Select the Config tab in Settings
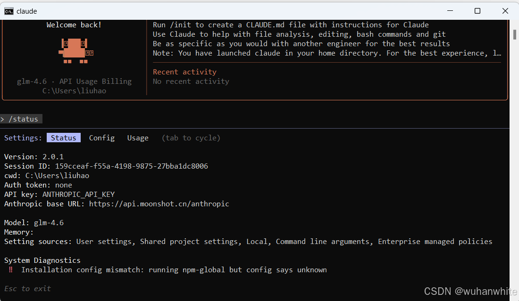The width and height of the screenshot is (519, 301). coord(101,138)
